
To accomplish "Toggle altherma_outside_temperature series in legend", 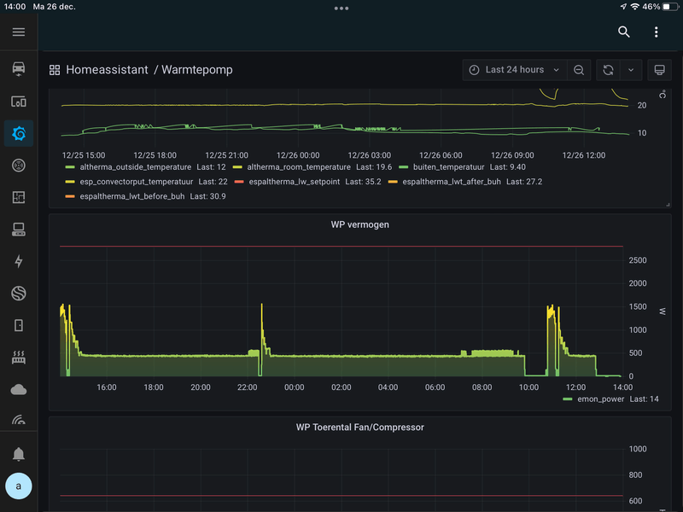I will click(133, 167).
